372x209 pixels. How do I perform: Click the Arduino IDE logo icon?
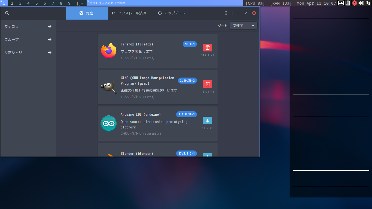click(x=109, y=123)
